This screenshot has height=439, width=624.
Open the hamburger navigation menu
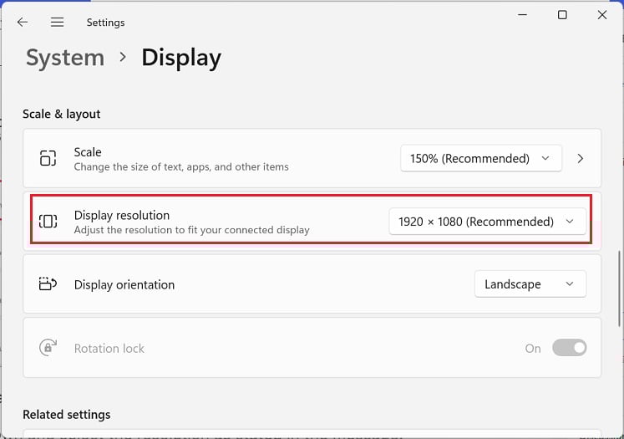[57, 22]
